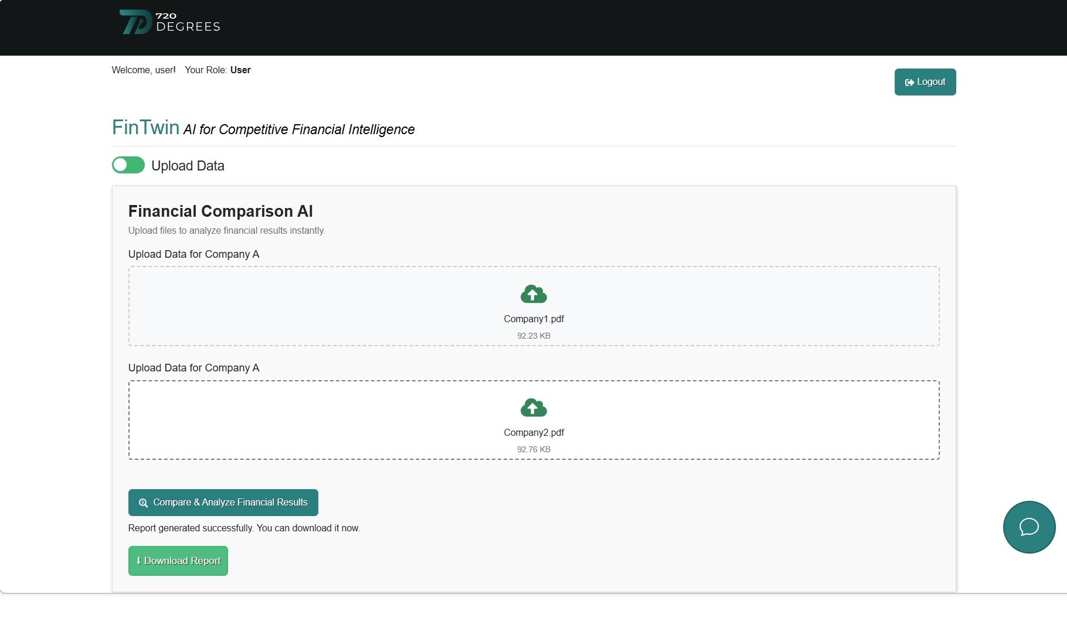
Task: Click the FinTwin title text
Action: click(x=145, y=127)
